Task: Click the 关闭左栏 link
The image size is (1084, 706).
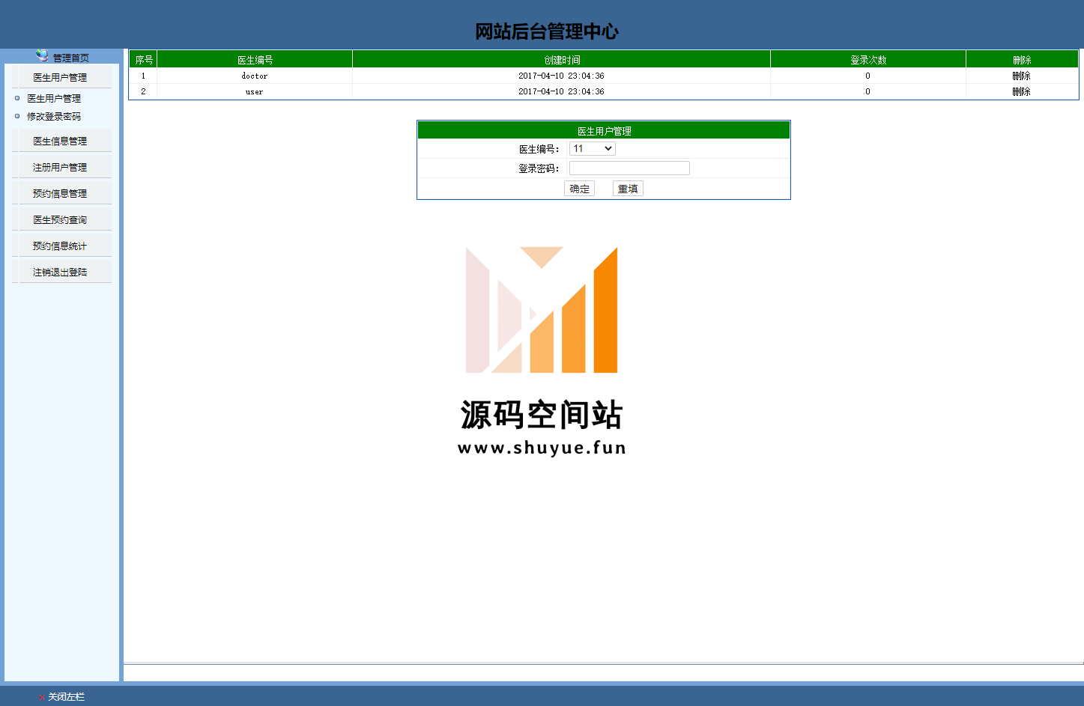Action: [x=66, y=696]
